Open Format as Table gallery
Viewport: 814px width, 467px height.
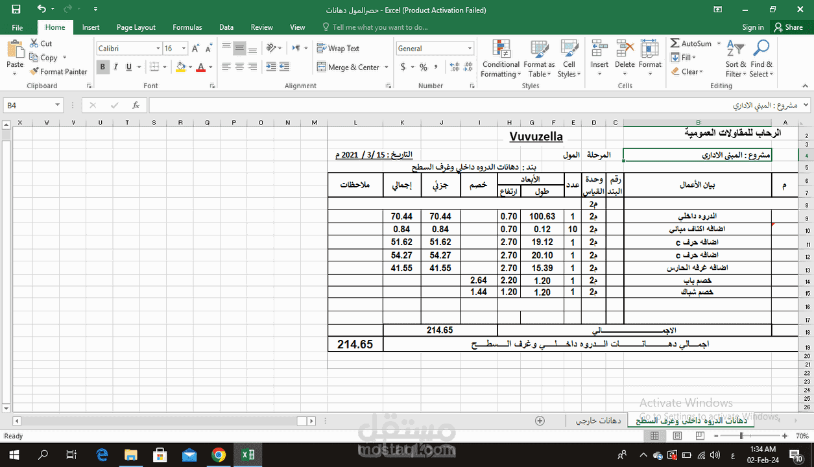539,58
